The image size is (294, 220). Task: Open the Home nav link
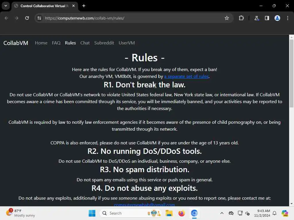point(41,43)
